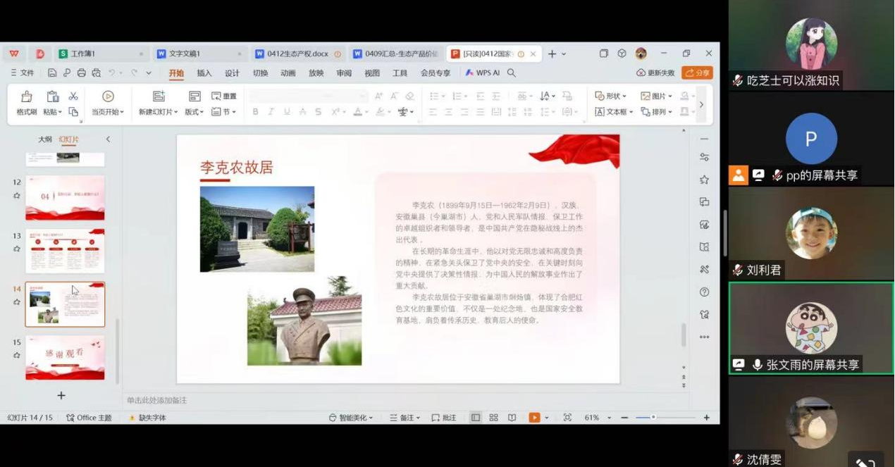Click the notes field 单击此处添加备注

click(157, 400)
